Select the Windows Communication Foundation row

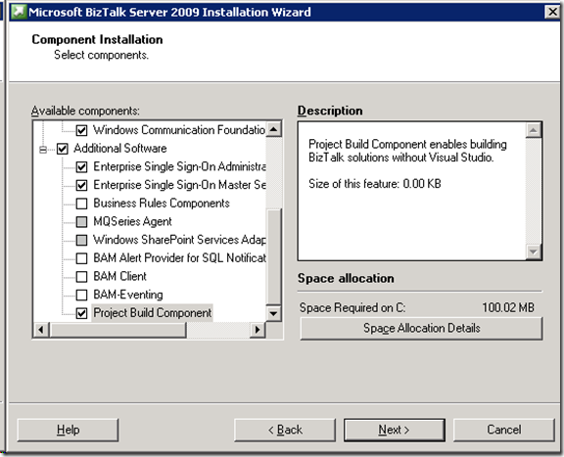tap(179, 130)
